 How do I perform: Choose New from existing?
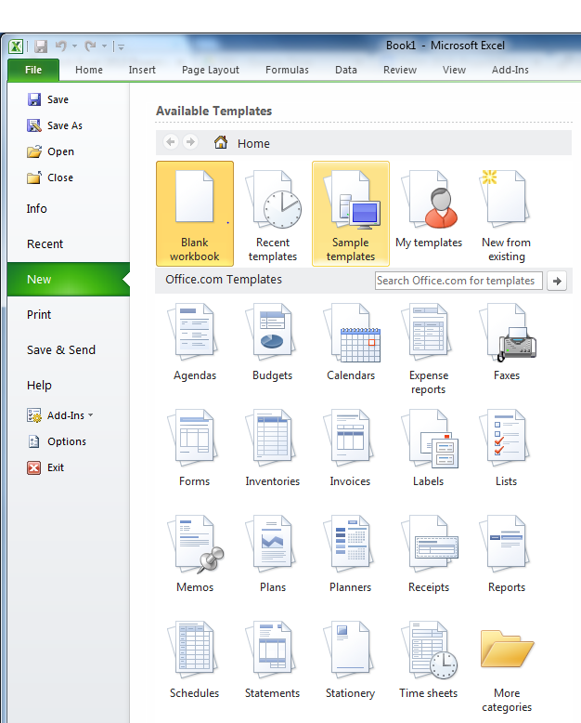507,214
